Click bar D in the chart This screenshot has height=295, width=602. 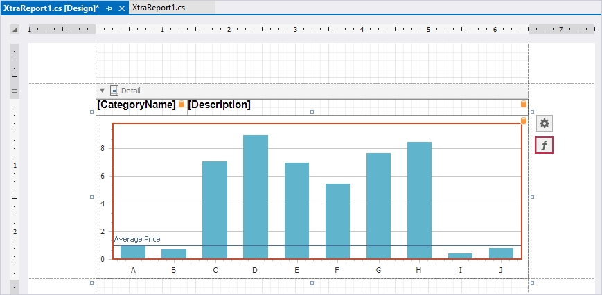click(x=256, y=197)
